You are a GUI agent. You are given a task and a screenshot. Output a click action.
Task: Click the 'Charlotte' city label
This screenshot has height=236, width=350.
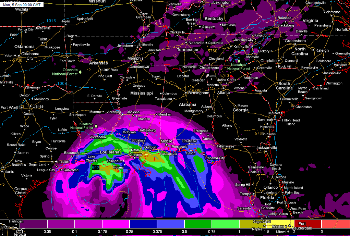[x=268, y=61]
